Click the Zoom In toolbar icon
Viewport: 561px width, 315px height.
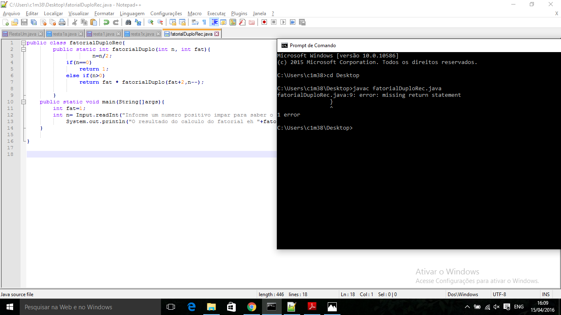click(x=151, y=22)
